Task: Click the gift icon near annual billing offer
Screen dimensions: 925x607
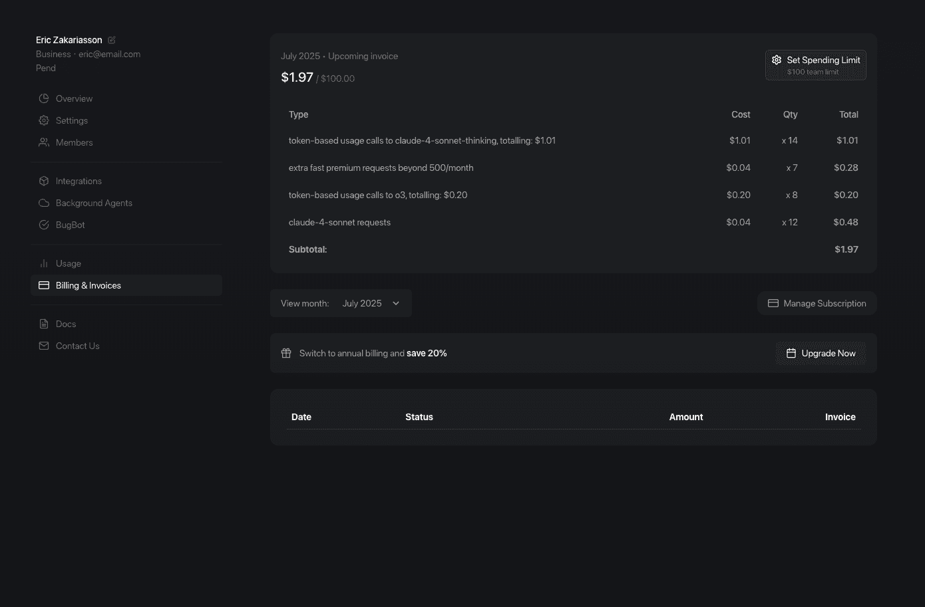Action: (x=286, y=353)
